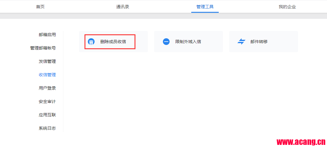
Task: Go to the 我的企业 tab
Action: [x=287, y=7]
